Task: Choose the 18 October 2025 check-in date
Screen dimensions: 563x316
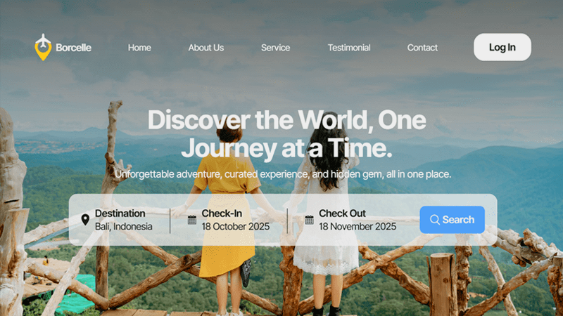Action: [x=236, y=226]
